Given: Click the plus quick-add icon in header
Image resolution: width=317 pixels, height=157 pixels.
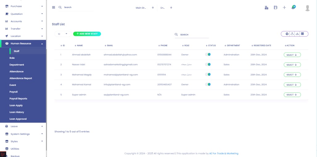Looking at the screenshot, I should (x=284, y=7).
